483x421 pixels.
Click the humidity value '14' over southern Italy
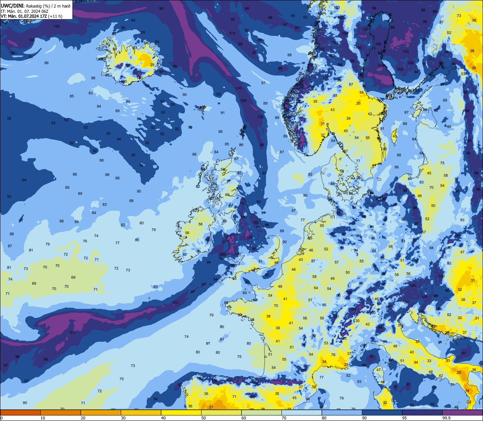[x=467, y=390]
